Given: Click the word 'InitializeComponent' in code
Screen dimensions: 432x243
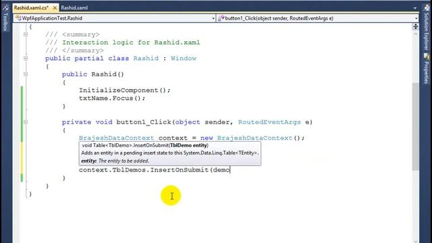Looking at the screenshot, I should tap(119, 90).
